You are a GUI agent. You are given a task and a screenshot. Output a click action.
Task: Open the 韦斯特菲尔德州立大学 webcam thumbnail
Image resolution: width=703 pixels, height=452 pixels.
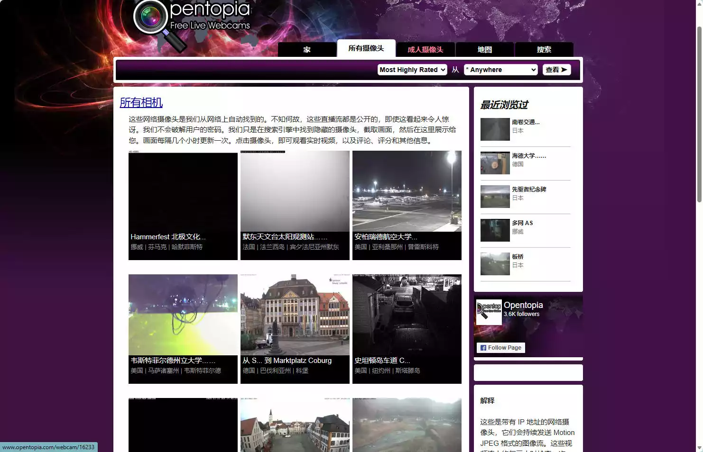(x=183, y=315)
